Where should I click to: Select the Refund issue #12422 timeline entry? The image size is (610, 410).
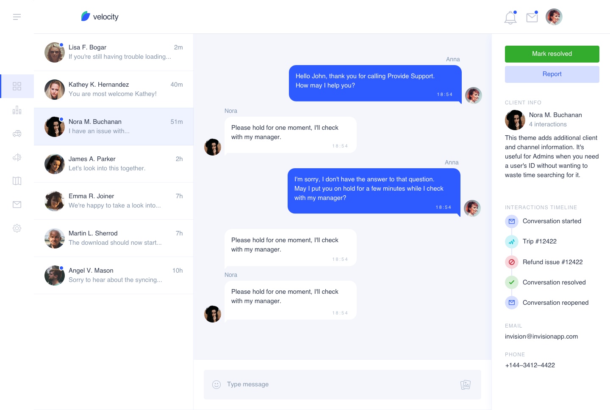click(x=552, y=262)
